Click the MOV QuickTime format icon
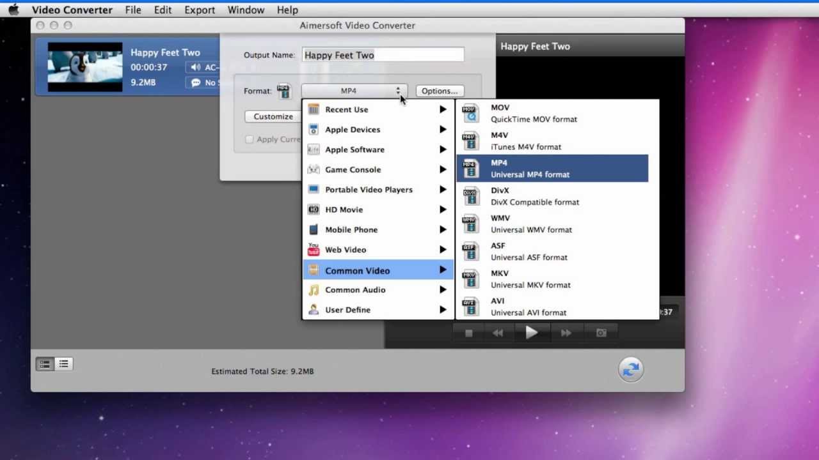 470,113
